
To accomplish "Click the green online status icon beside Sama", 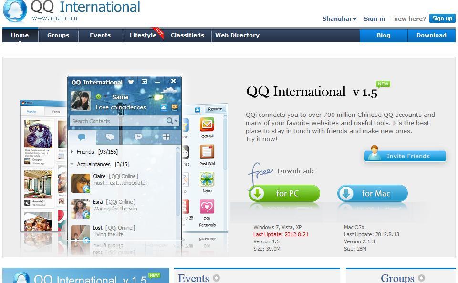I will point(99,96).
